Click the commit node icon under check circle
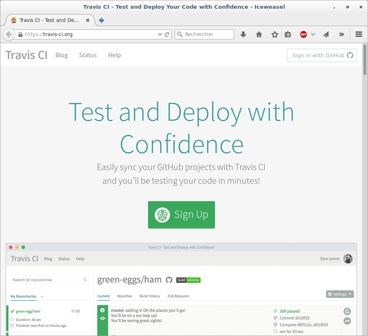The width and height of the screenshot is (368, 336). coord(103,319)
